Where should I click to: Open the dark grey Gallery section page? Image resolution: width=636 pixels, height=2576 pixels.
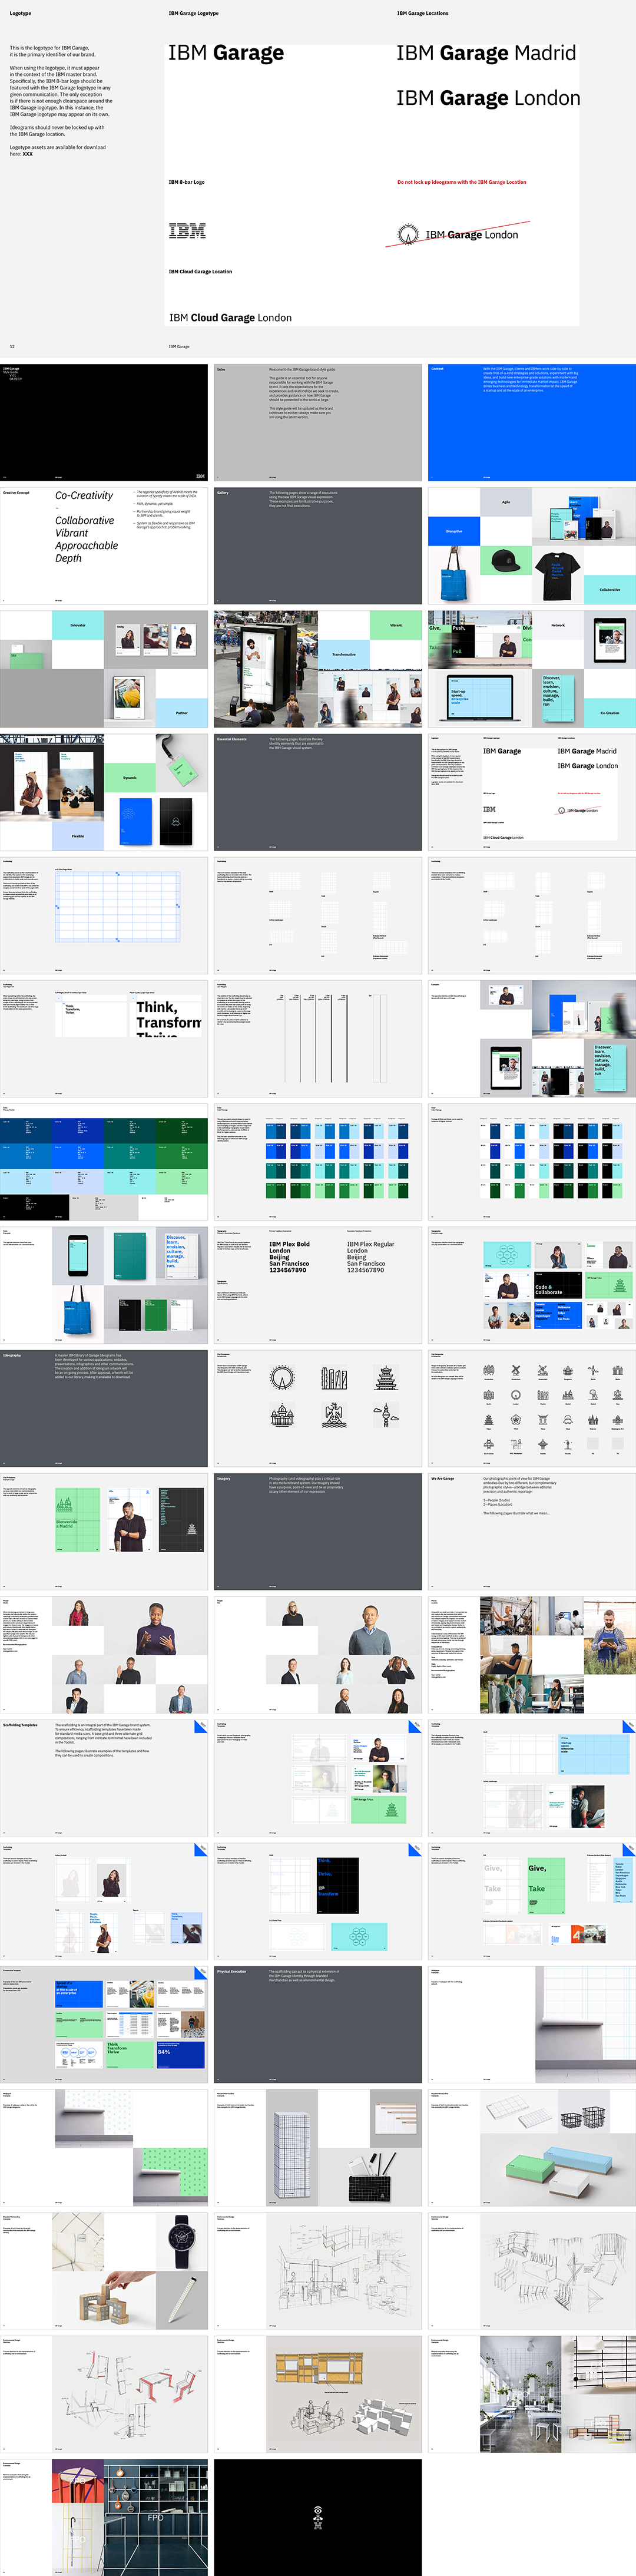click(318, 546)
